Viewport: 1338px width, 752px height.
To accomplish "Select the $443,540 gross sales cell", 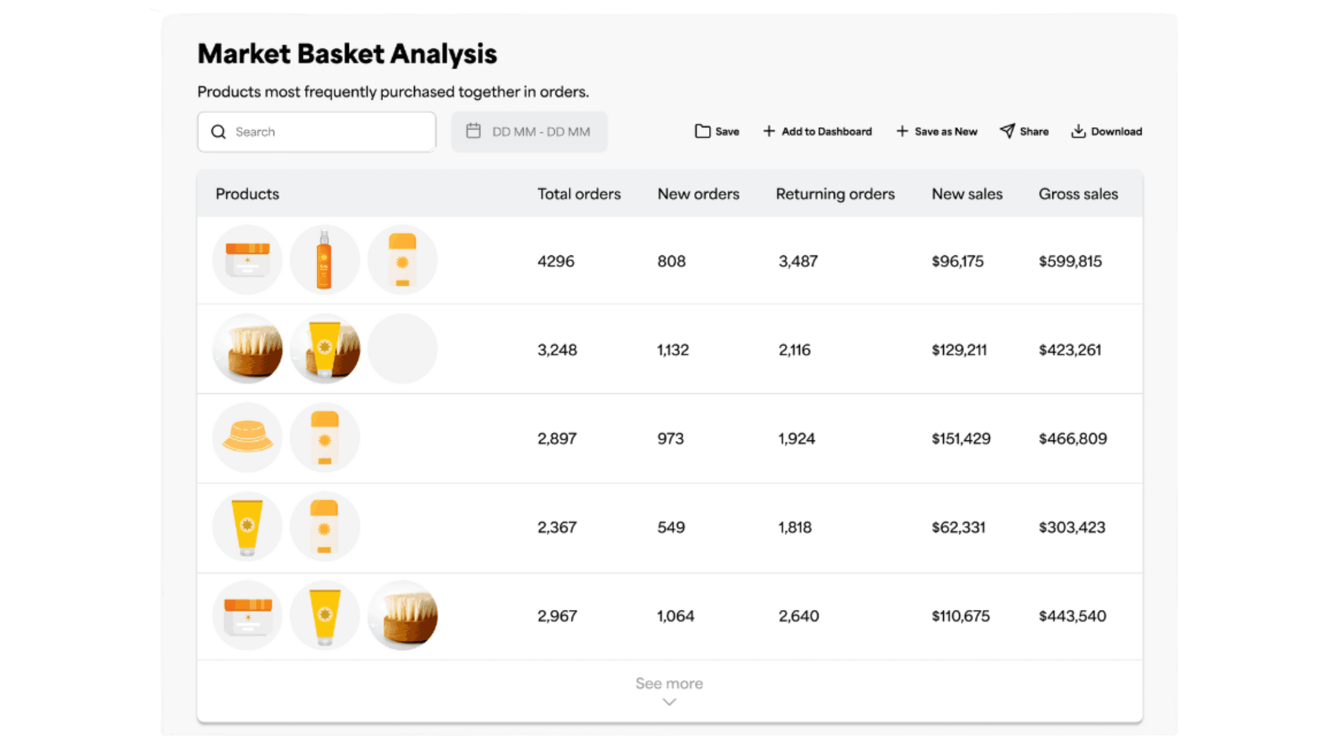I will 1073,616.
